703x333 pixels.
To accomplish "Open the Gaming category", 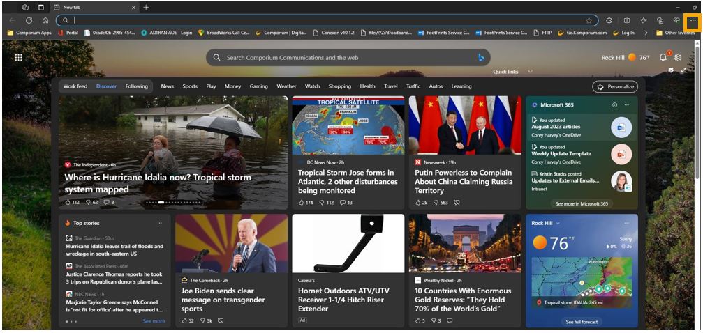I will pyautogui.click(x=259, y=86).
